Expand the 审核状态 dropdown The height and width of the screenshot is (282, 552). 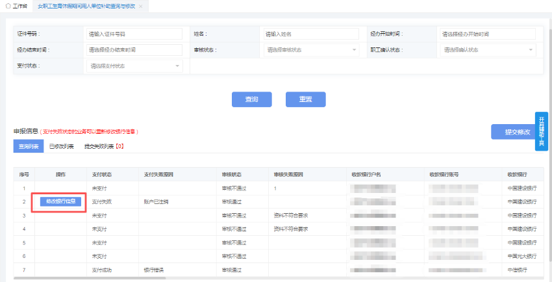pos(311,50)
